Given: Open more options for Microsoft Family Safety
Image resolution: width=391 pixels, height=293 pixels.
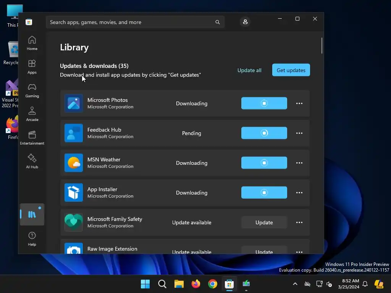Looking at the screenshot, I should click(299, 222).
